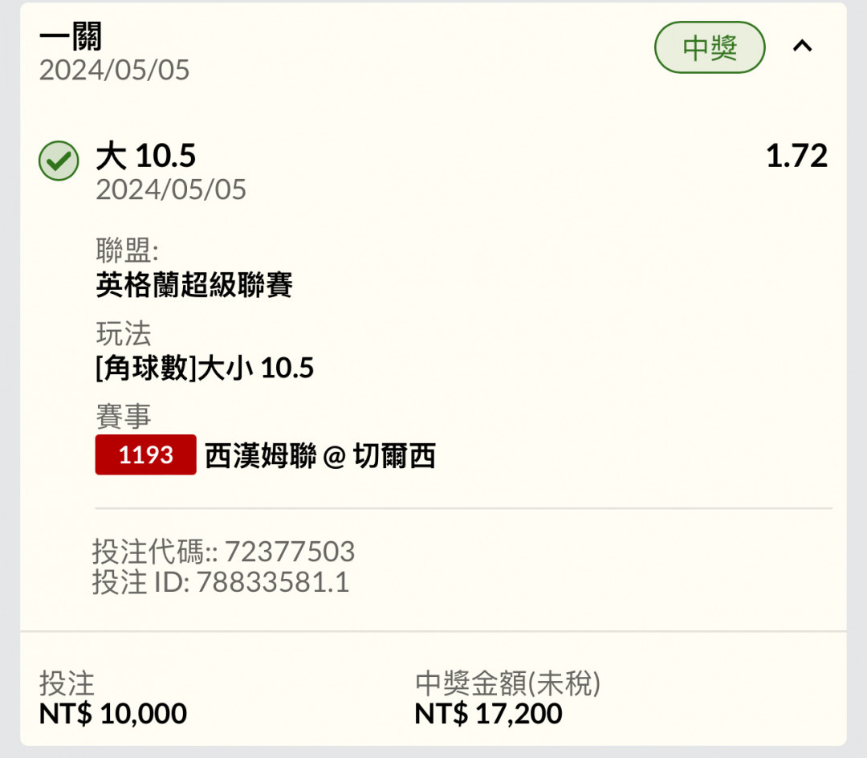Click the NT$ 10,000 stake amount
Viewport: 867px width, 758px height.
[113, 713]
